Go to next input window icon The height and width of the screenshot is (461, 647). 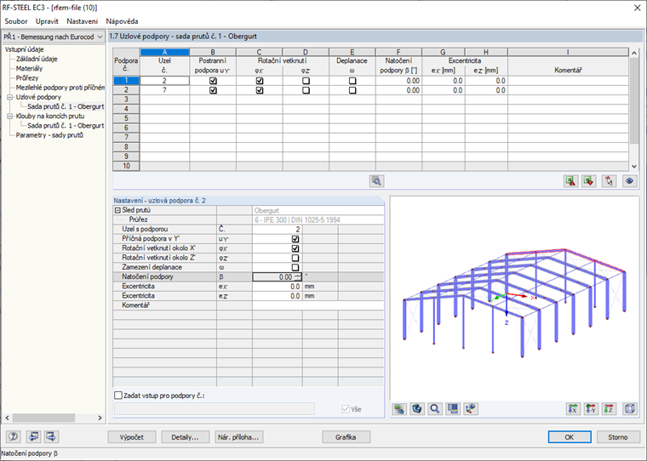pyautogui.click(x=51, y=436)
